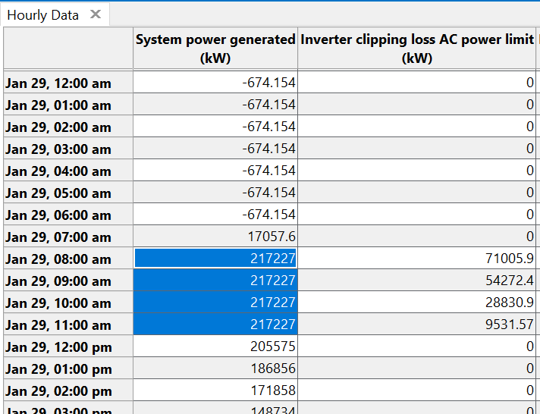Viewport: 540px width, 414px height.
Task: Click the 171858 system power cell
Action: pyautogui.click(x=215, y=390)
